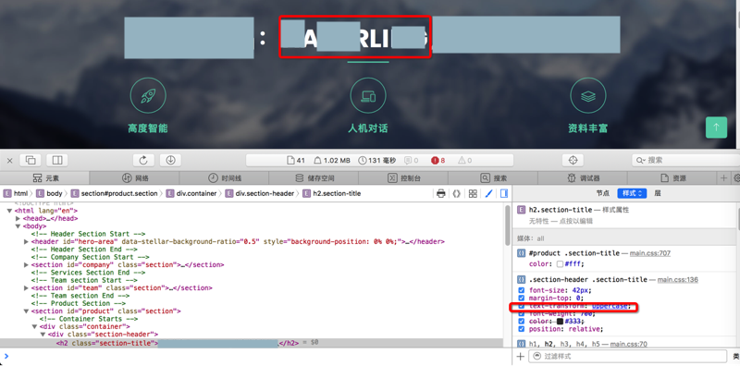This screenshot has width=740, height=366.
Task: Reload the page with the refresh icon
Action: (x=143, y=161)
